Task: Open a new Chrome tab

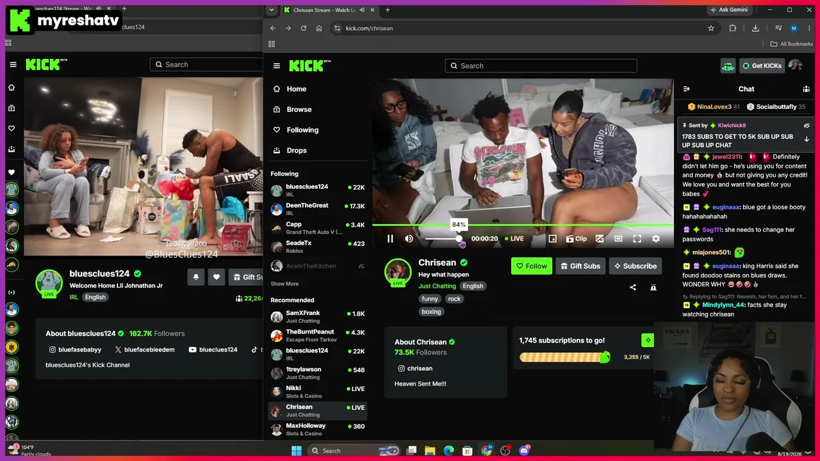Action: click(388, 10)
